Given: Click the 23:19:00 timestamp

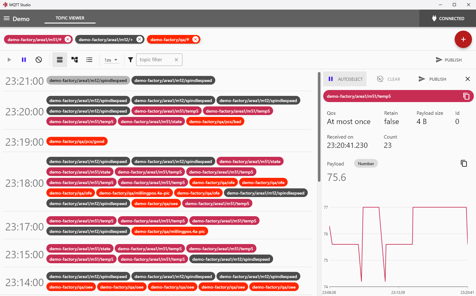Looking at the screenshot, I should pyautogui.click(x=24, y=142).
